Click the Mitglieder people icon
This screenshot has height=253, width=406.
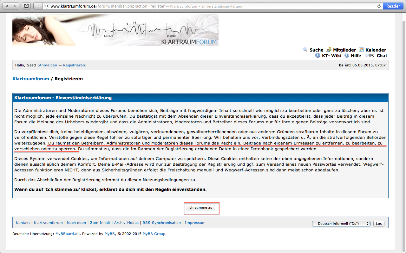click(329, 50)
